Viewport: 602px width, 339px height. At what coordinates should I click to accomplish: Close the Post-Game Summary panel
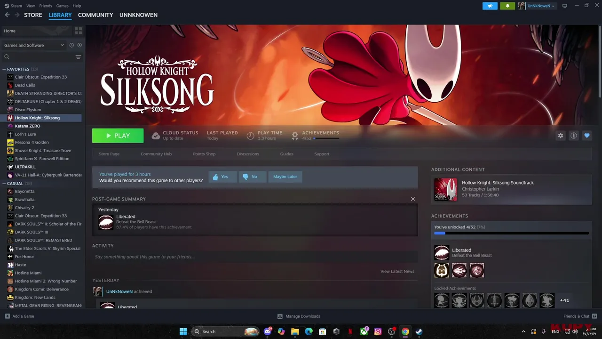pyautogui.click(x=413, y=199)
